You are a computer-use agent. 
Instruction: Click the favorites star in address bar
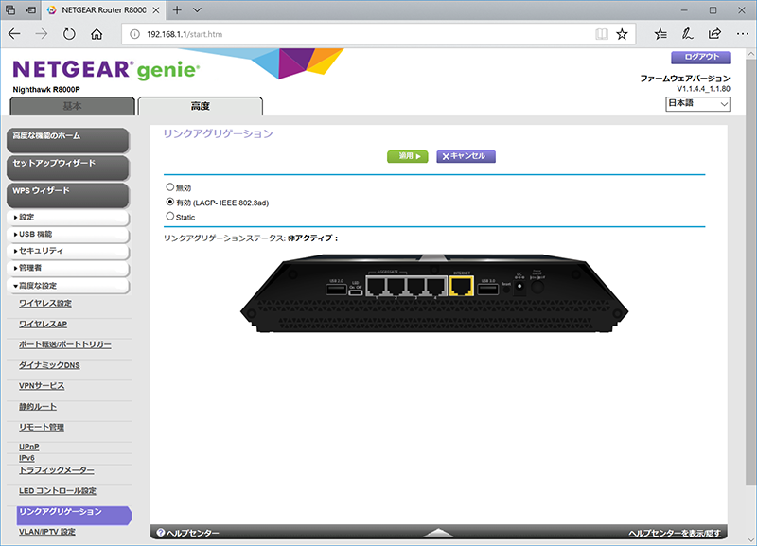coord(622,34)
